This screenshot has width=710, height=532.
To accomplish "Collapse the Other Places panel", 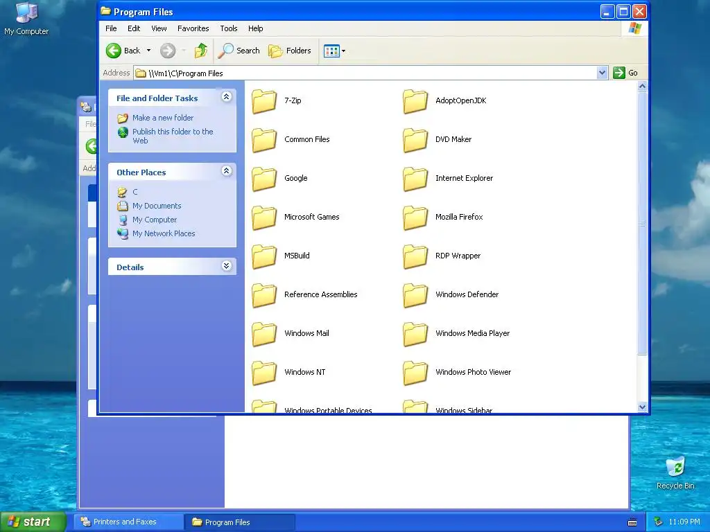I will [x=227, y=171].
